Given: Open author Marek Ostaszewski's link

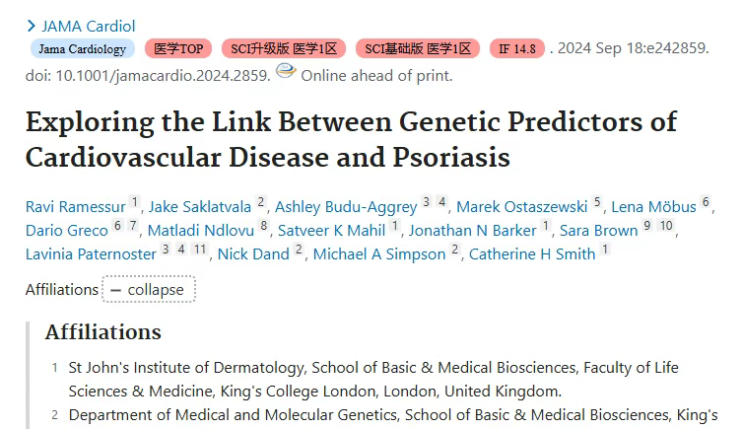Looking at the screenshot, I should [521, 207].
